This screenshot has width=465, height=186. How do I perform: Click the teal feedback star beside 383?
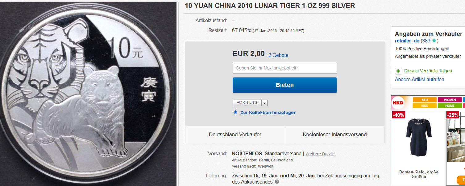[x=434, y=41]
